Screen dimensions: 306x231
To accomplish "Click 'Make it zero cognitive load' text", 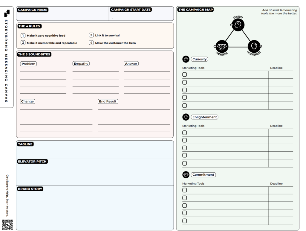I will [x=46, y=36].
